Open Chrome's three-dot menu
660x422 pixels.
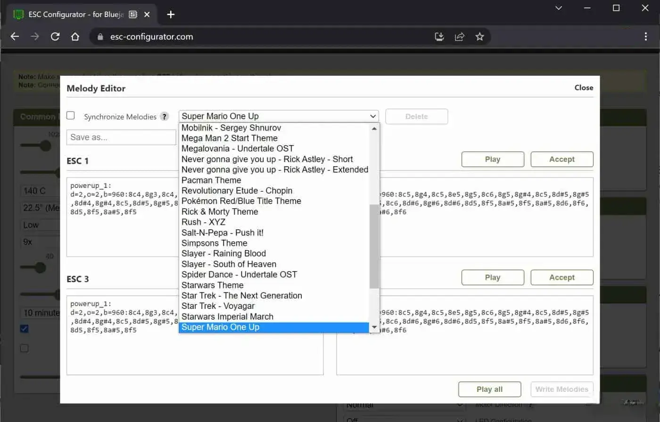646,36
